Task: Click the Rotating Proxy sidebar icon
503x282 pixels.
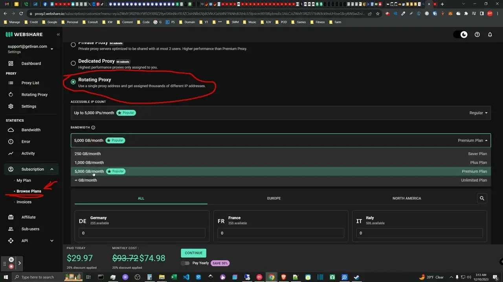Action: [11, 95]
